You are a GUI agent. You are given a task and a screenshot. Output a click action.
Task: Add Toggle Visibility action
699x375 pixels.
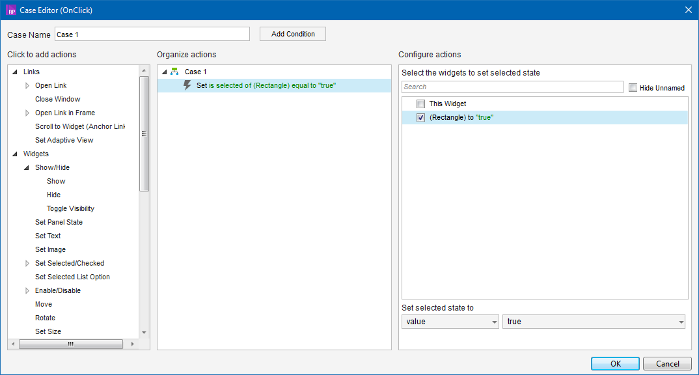[70, 209]
